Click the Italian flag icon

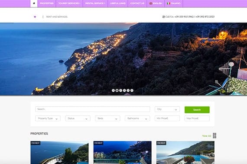[x=169, y=3]
